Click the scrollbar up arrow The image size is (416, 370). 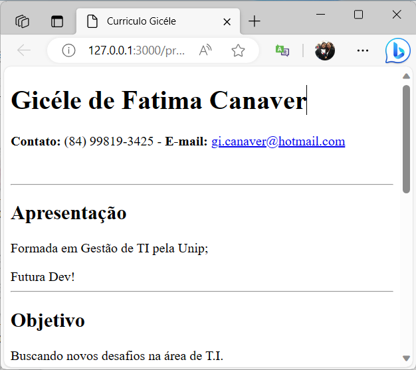click(406, 76)
